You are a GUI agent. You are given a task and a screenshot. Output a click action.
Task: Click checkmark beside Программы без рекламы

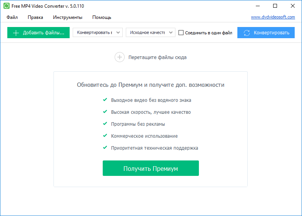[105, 124]
